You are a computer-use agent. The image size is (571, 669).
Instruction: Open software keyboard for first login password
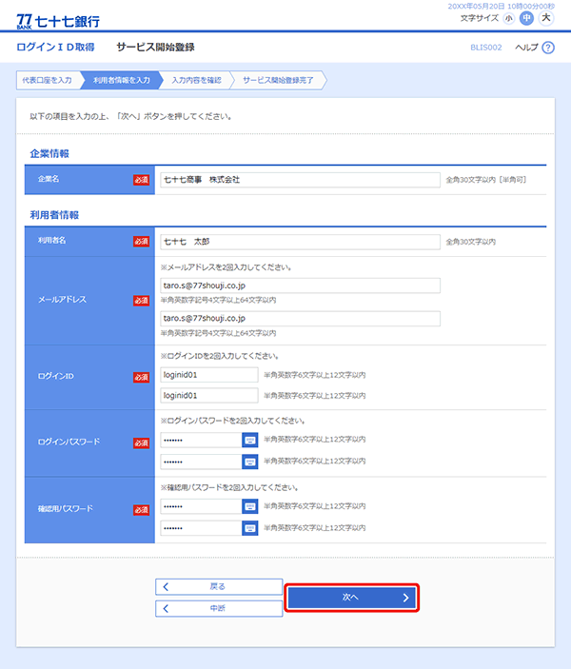249,440
